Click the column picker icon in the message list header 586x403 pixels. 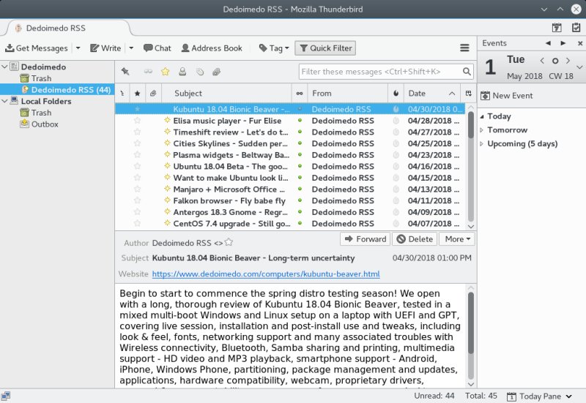468,94
